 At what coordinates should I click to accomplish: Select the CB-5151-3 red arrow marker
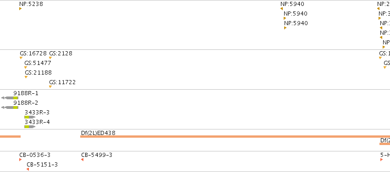click(x=27, y=169)
